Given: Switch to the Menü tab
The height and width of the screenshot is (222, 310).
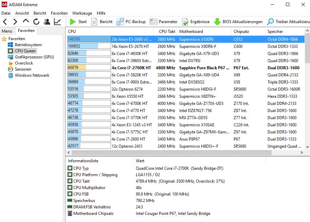Looking at the screenshot, I should [x=7, y=31].
